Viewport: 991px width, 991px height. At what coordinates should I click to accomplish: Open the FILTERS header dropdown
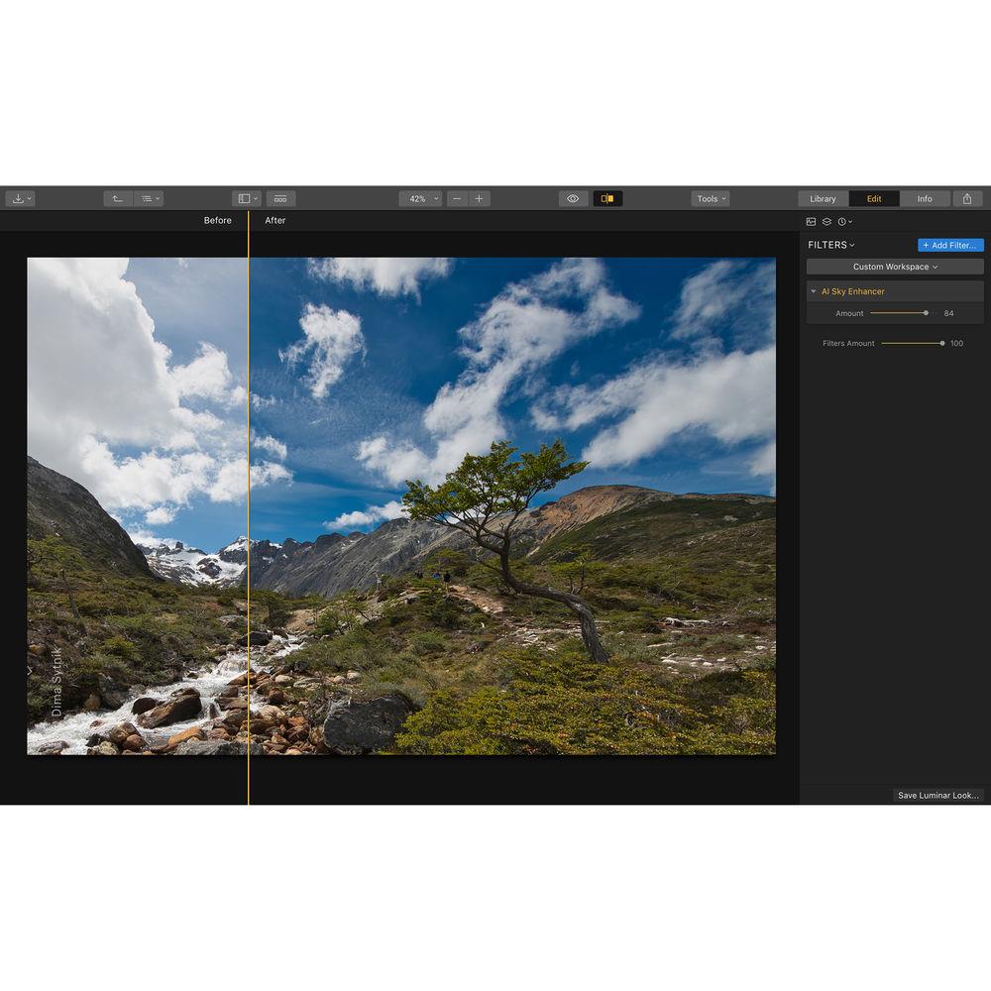[x=831, y=245]
